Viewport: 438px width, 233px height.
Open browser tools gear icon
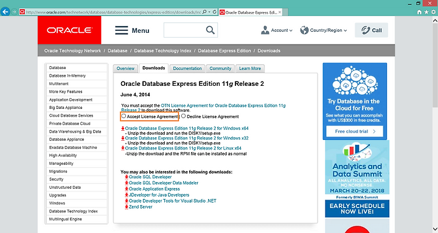[x=433, y=12]
